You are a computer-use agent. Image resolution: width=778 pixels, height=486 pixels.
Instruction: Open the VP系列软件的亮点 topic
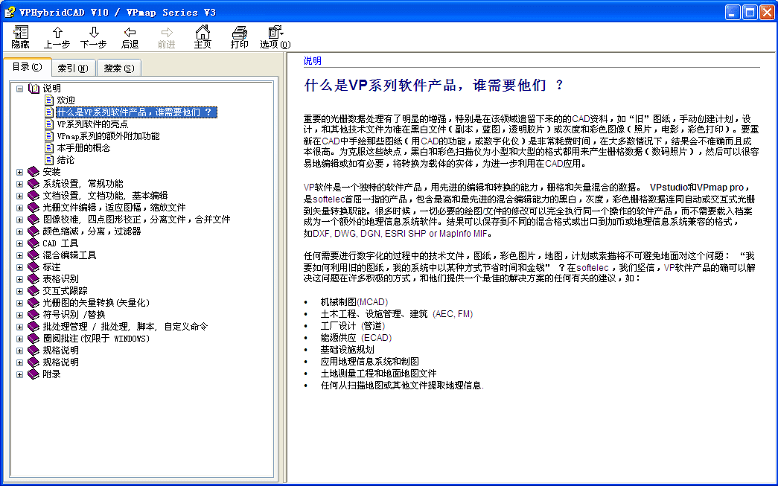[x=92, y=124]
